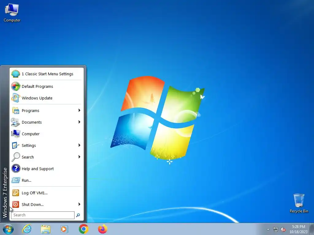Choose Shut Down... in Start menu
Screen dimensions: 314x235
[x=47, y=204]
